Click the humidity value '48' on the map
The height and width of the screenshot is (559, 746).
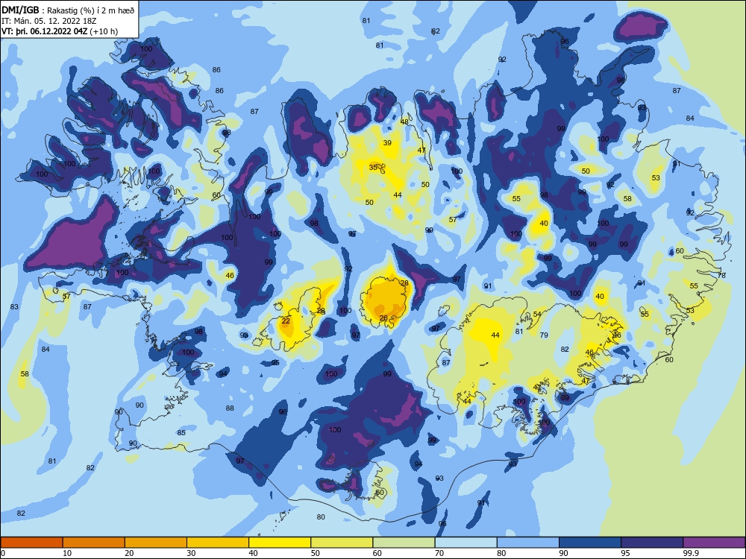click(404, 121)
